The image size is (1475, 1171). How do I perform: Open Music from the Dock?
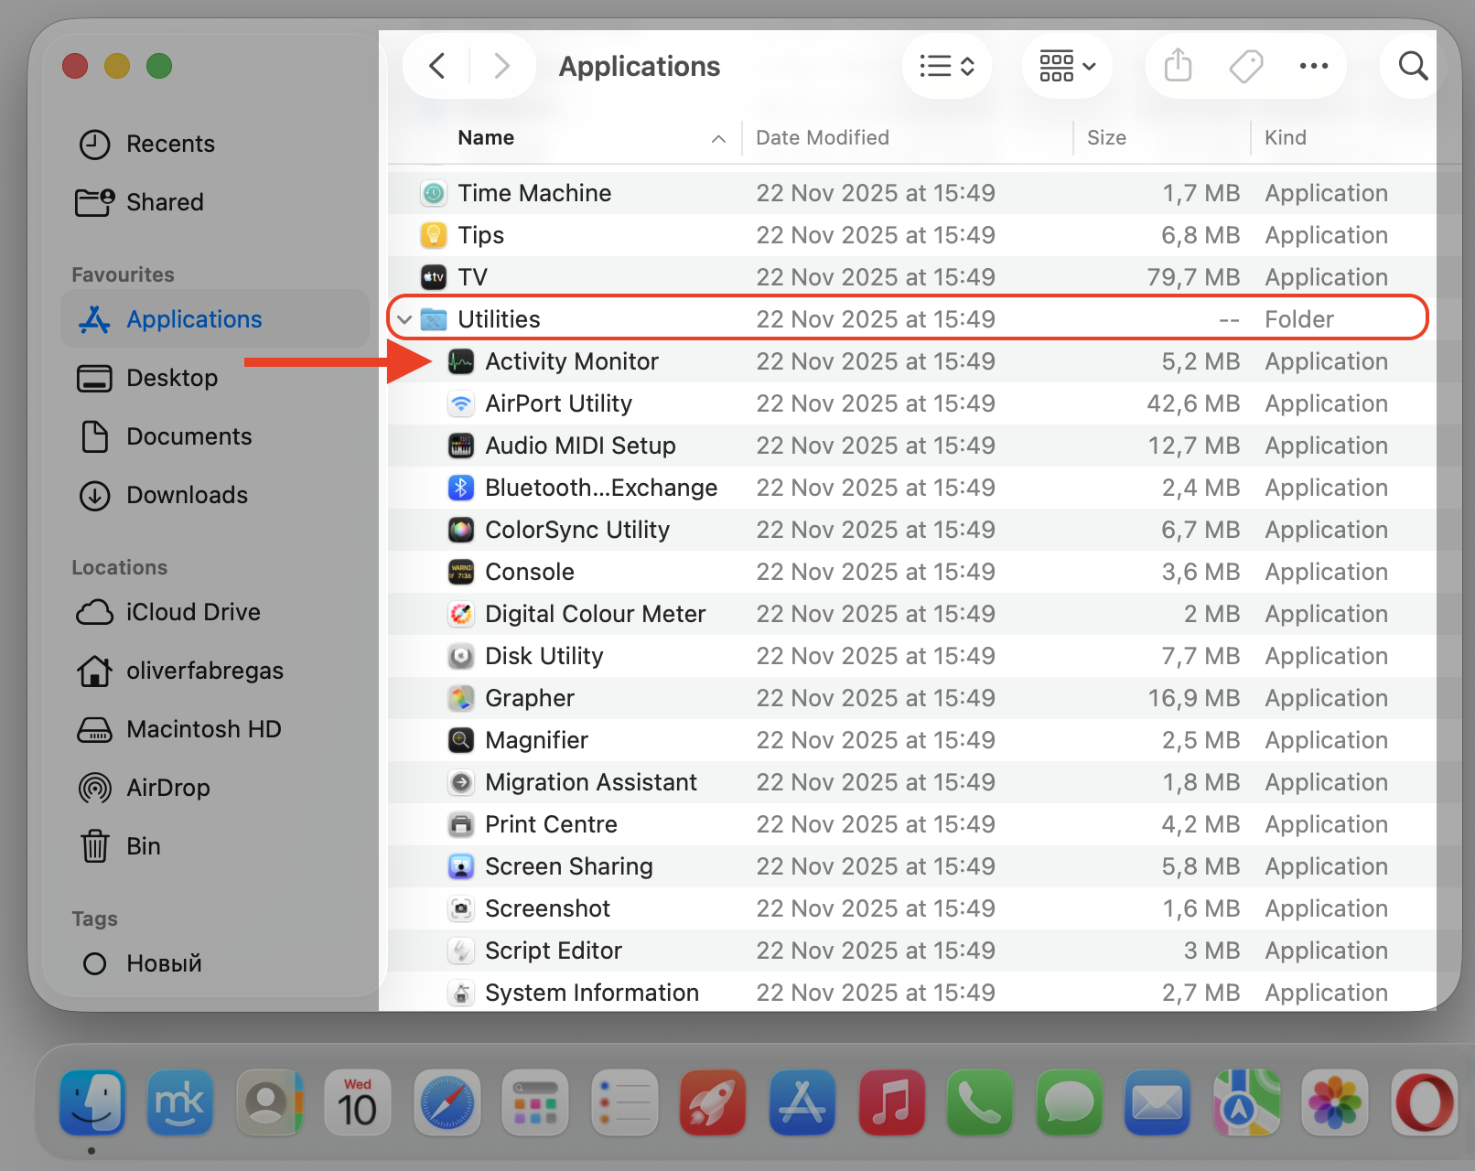(x=890, y=1102)
